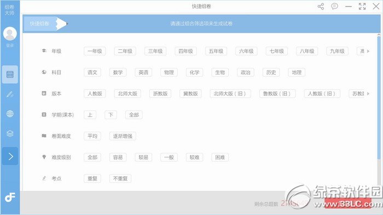Select 七年级 grade option
Screen dimensions: 383x215
276,51
